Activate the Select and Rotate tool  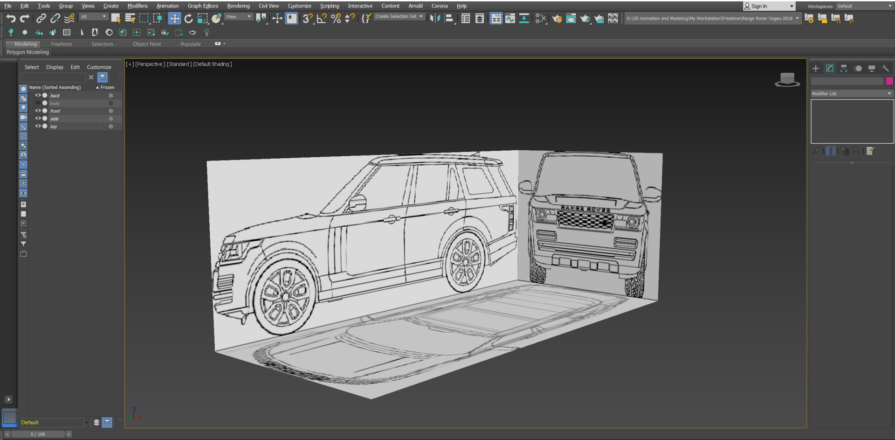(x=188, y=18)
